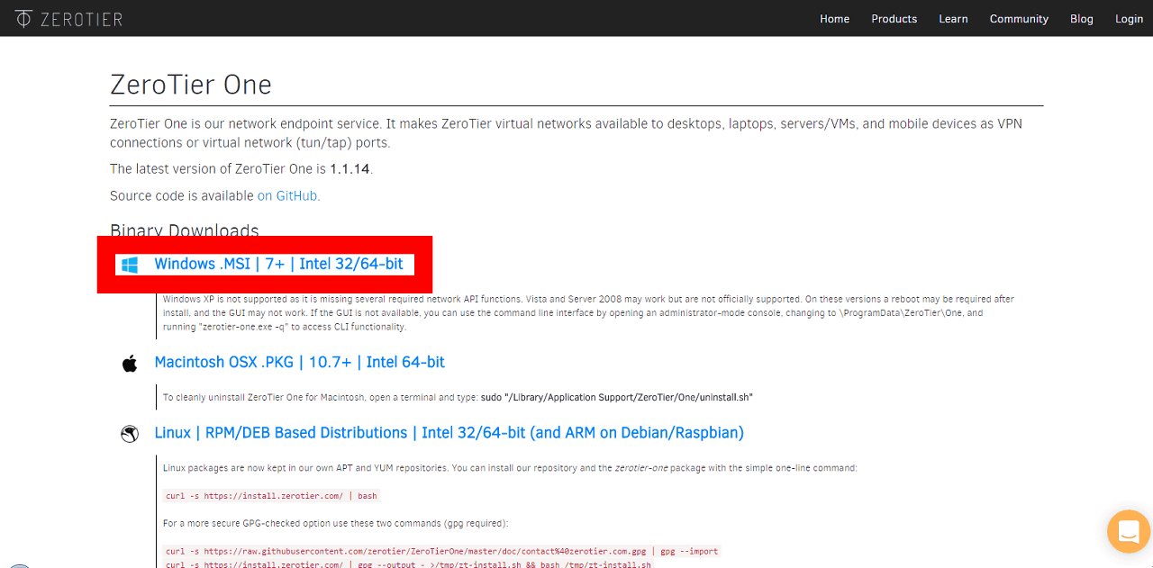Visit the Blog page
This screenshot has width=1153, height=568.
[x=1081, y=19]
